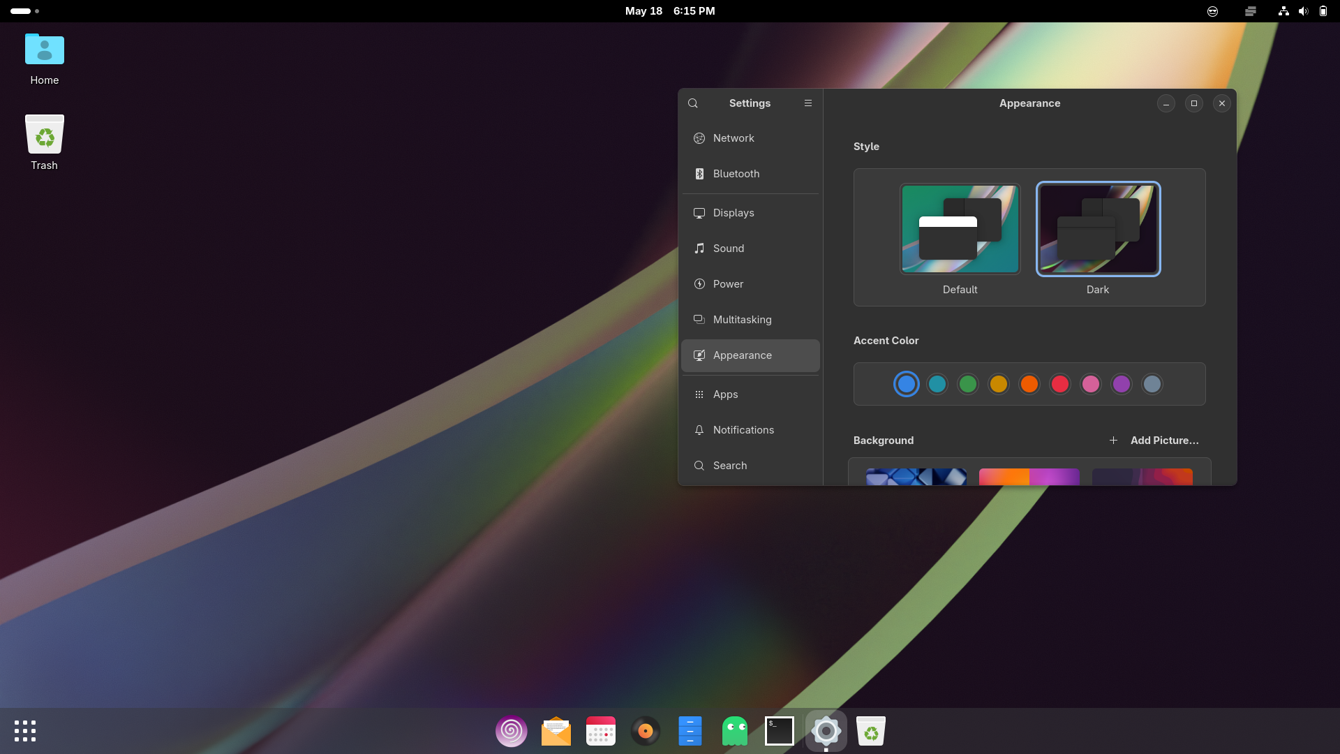Launch the green ghost app in the dock

735,731
